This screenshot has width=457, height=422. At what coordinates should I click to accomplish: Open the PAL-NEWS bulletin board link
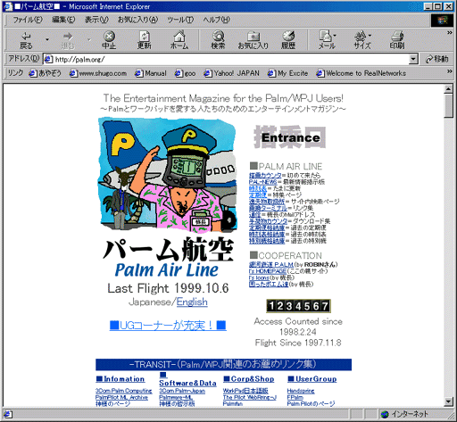[x=263, y=182]
